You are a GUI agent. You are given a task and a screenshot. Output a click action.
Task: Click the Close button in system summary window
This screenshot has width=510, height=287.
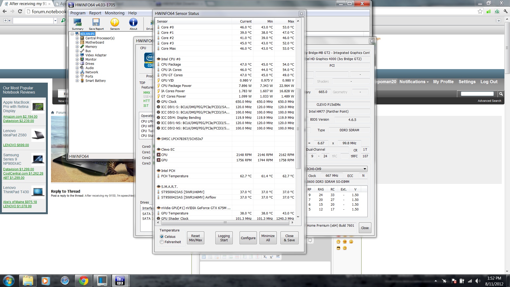coord(365,228)
